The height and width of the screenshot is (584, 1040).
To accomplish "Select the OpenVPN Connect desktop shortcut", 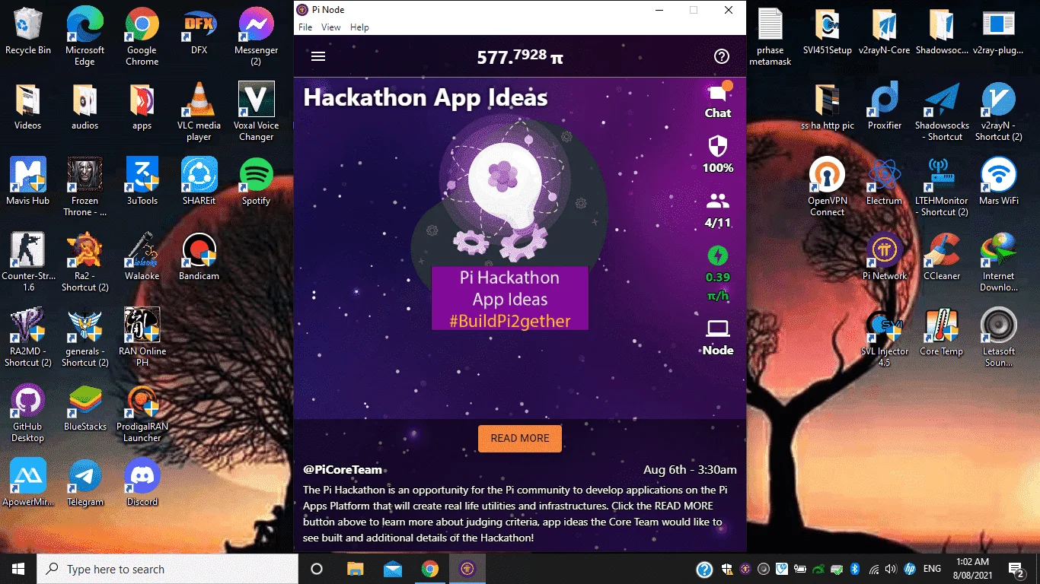I will pyautogui.click(x=828, y=186).
